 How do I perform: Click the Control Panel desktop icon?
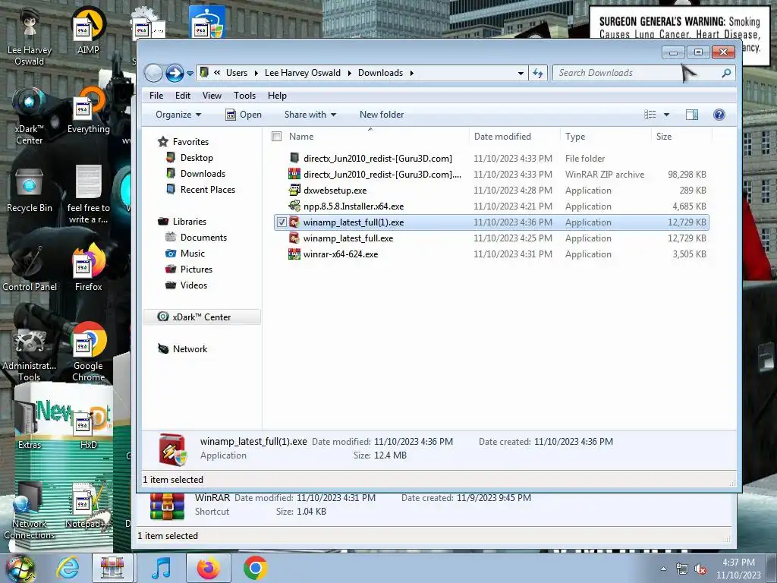point(30,268)
